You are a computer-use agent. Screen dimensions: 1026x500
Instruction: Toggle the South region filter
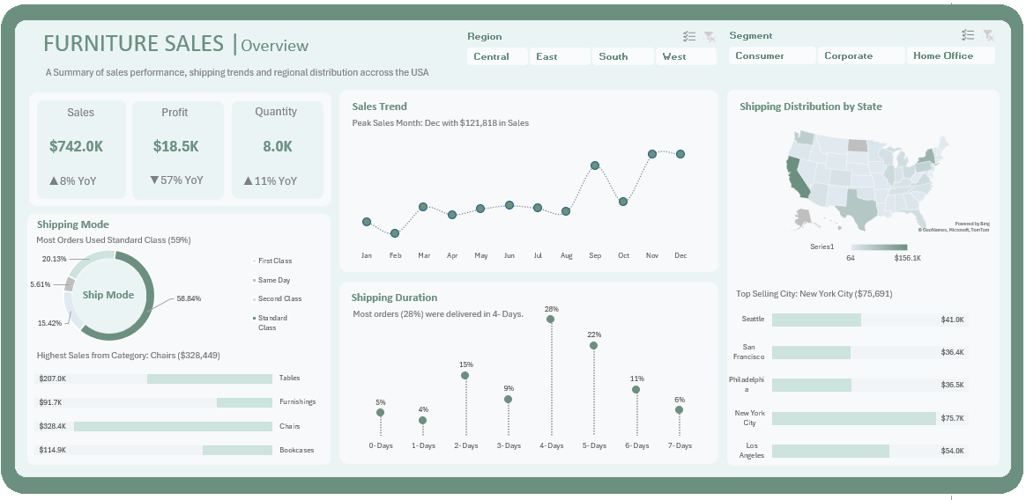pos(623,56)
